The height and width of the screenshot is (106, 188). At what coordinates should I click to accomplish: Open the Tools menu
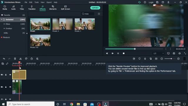point(36,2)
